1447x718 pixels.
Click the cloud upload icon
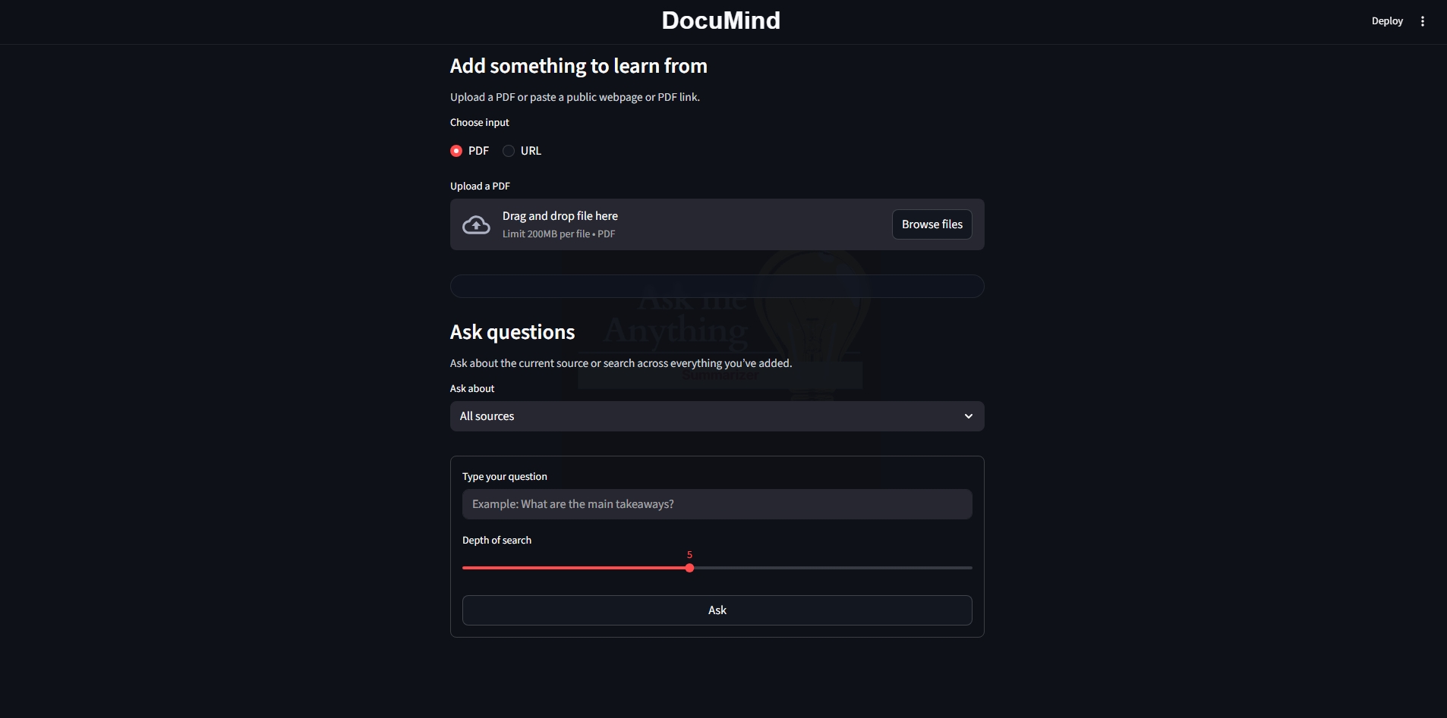pos(476,224)
